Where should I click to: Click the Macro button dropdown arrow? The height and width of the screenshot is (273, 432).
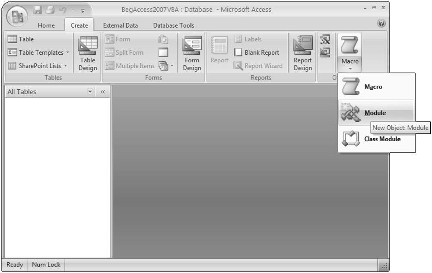[x=350, y=68]
